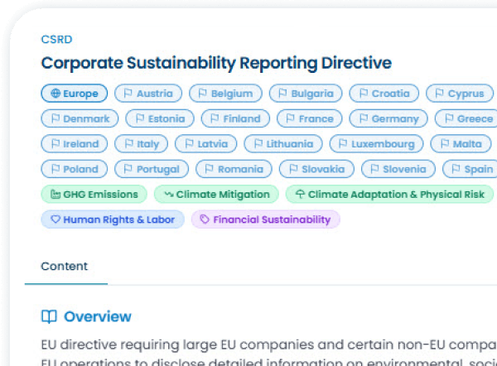Click the flag icon beside Italy
Screen dimensions: 497x366
pos(128,143)
